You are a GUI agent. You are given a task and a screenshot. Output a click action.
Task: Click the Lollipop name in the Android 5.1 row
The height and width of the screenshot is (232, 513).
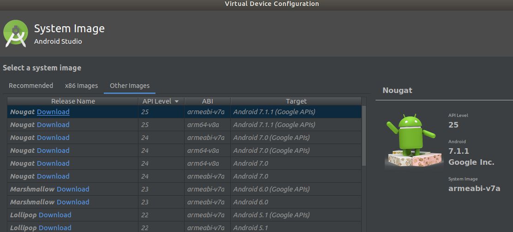coord(23,228)
